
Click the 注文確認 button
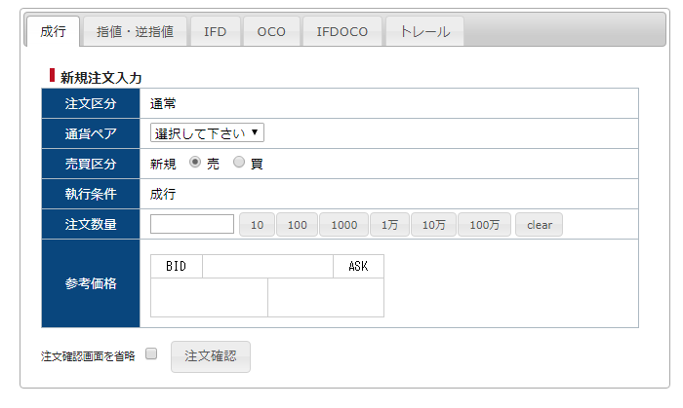[x=211, y=356]
